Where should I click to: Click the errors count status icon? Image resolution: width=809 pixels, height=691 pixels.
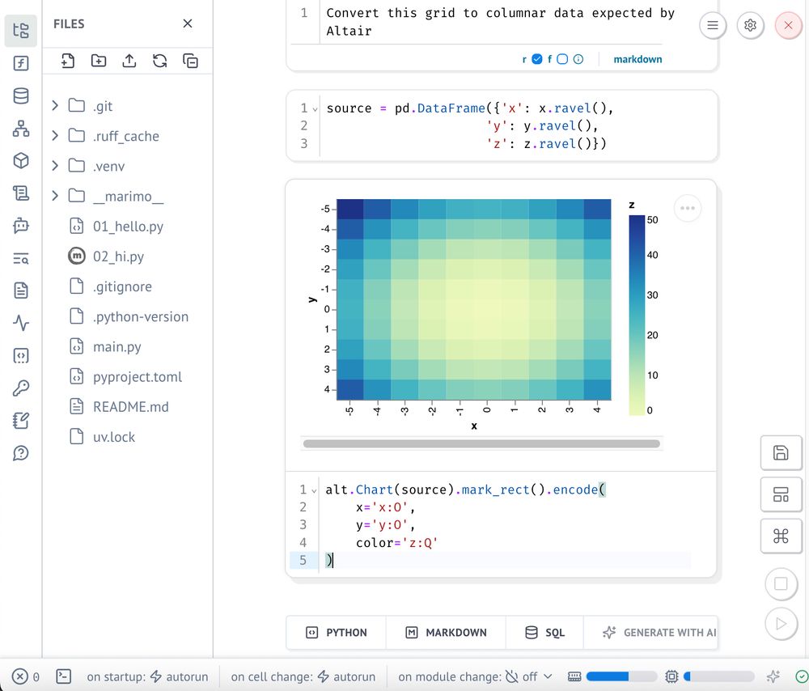(x=25, y=676)
